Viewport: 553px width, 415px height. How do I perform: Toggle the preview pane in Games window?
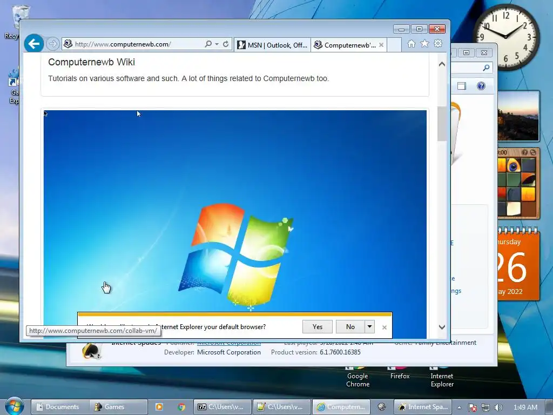click(x=462, y=86)
